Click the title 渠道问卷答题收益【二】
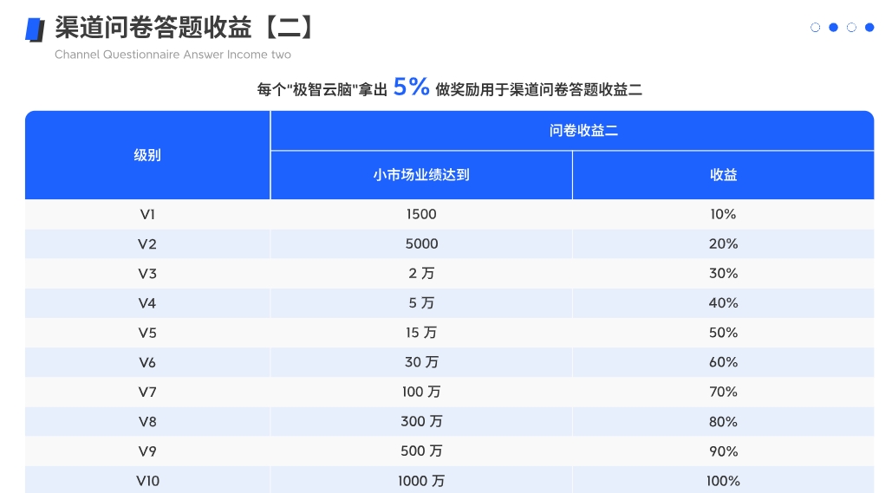The width and height of the screenshot is (892, 493). point(186,28)
